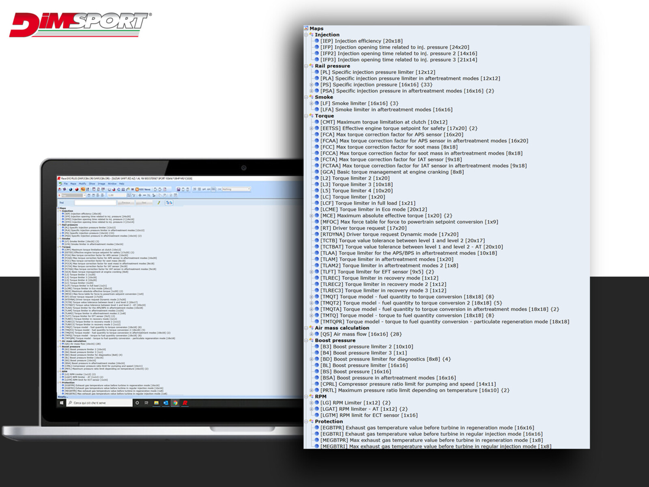Click the yellow pencil icon beside Find bar
The height and width of the screenshot is (487, 649).
[159, 203]
